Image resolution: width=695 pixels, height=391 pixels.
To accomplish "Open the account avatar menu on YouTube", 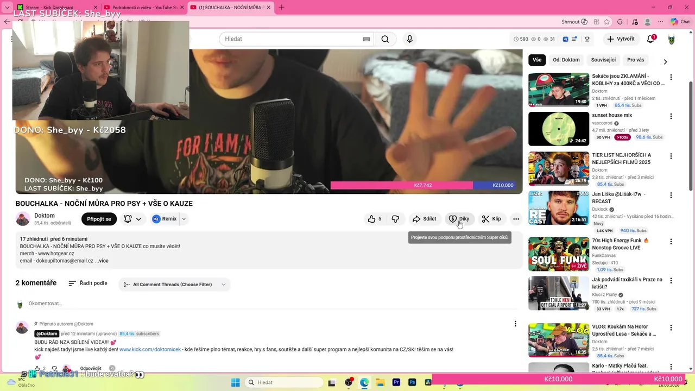I will pos(672,39).
